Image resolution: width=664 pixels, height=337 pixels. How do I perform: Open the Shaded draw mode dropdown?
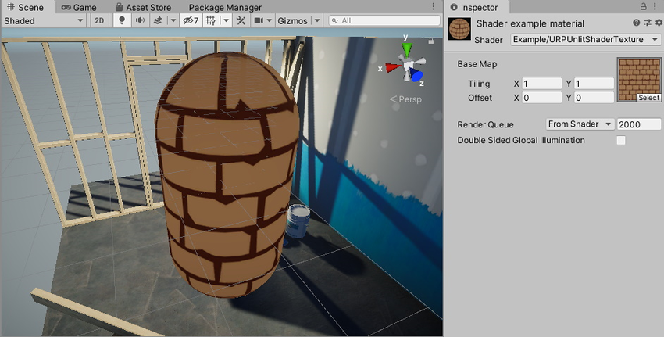(x=45, y=21)
